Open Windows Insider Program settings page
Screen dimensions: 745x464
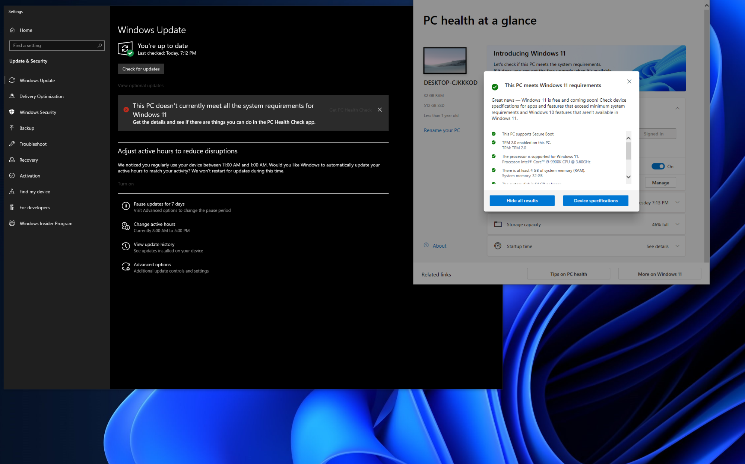tap(46, 223)
